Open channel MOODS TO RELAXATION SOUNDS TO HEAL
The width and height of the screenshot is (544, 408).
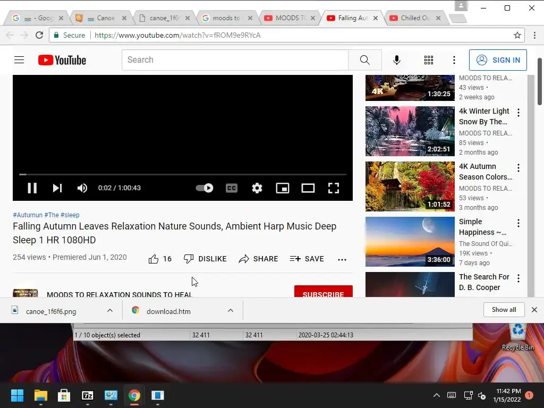coord(120,294)
